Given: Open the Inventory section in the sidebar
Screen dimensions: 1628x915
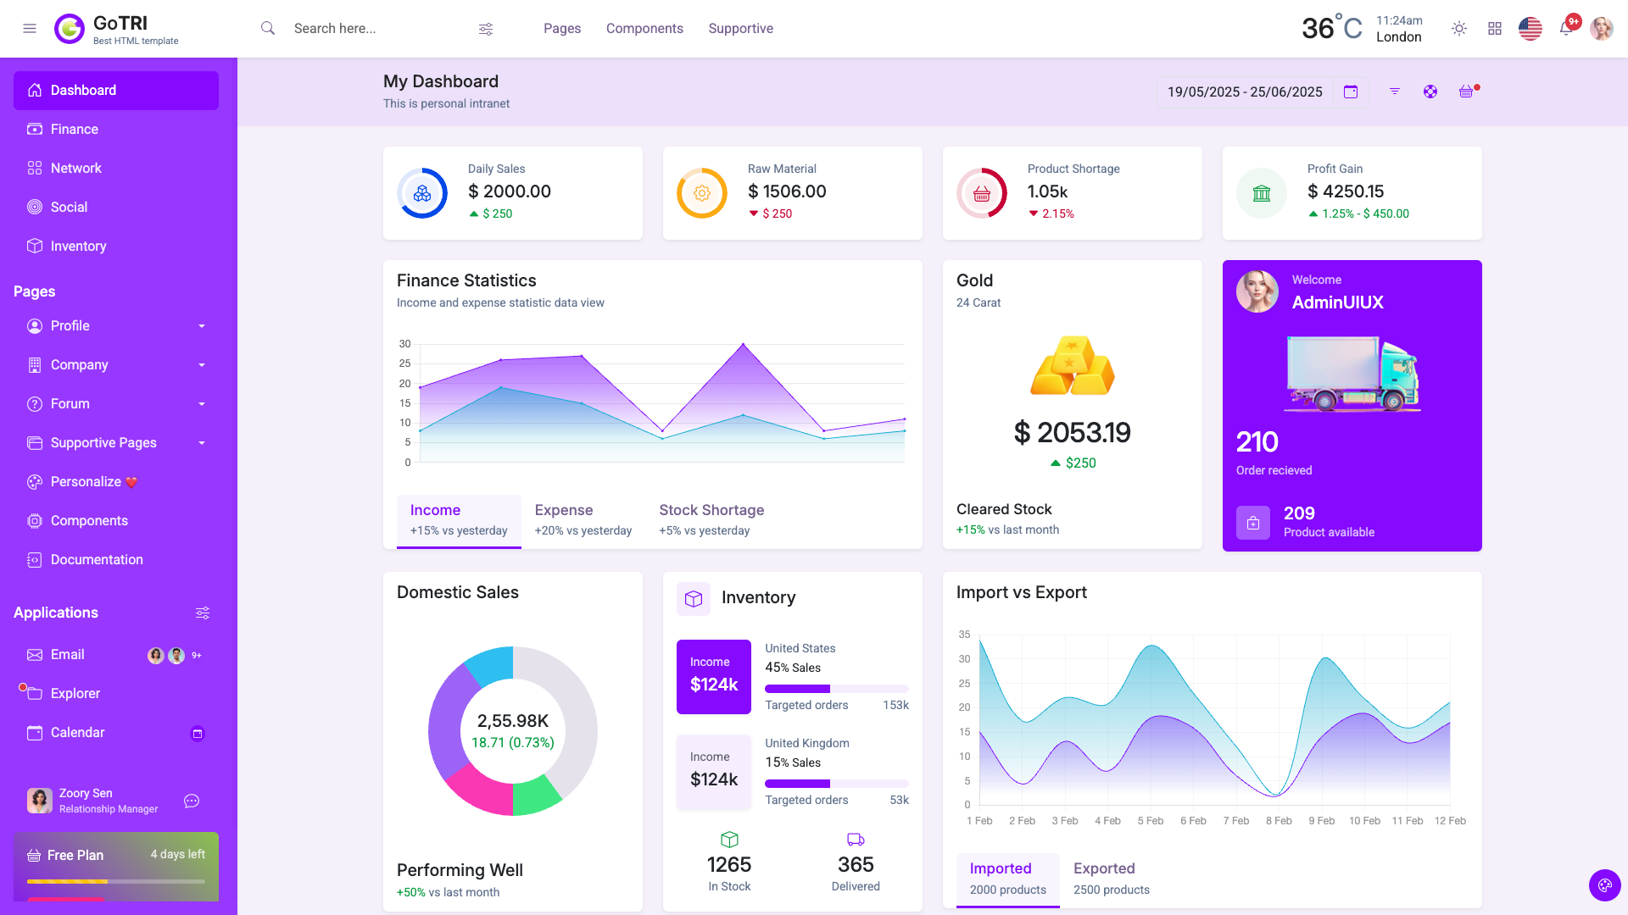Looking at the screenshot, I should 78,246.
